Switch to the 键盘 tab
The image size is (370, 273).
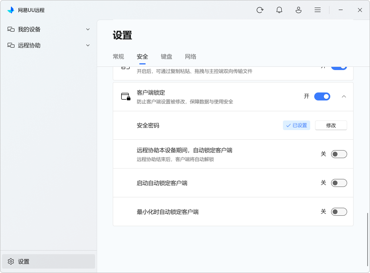point(167,56)
